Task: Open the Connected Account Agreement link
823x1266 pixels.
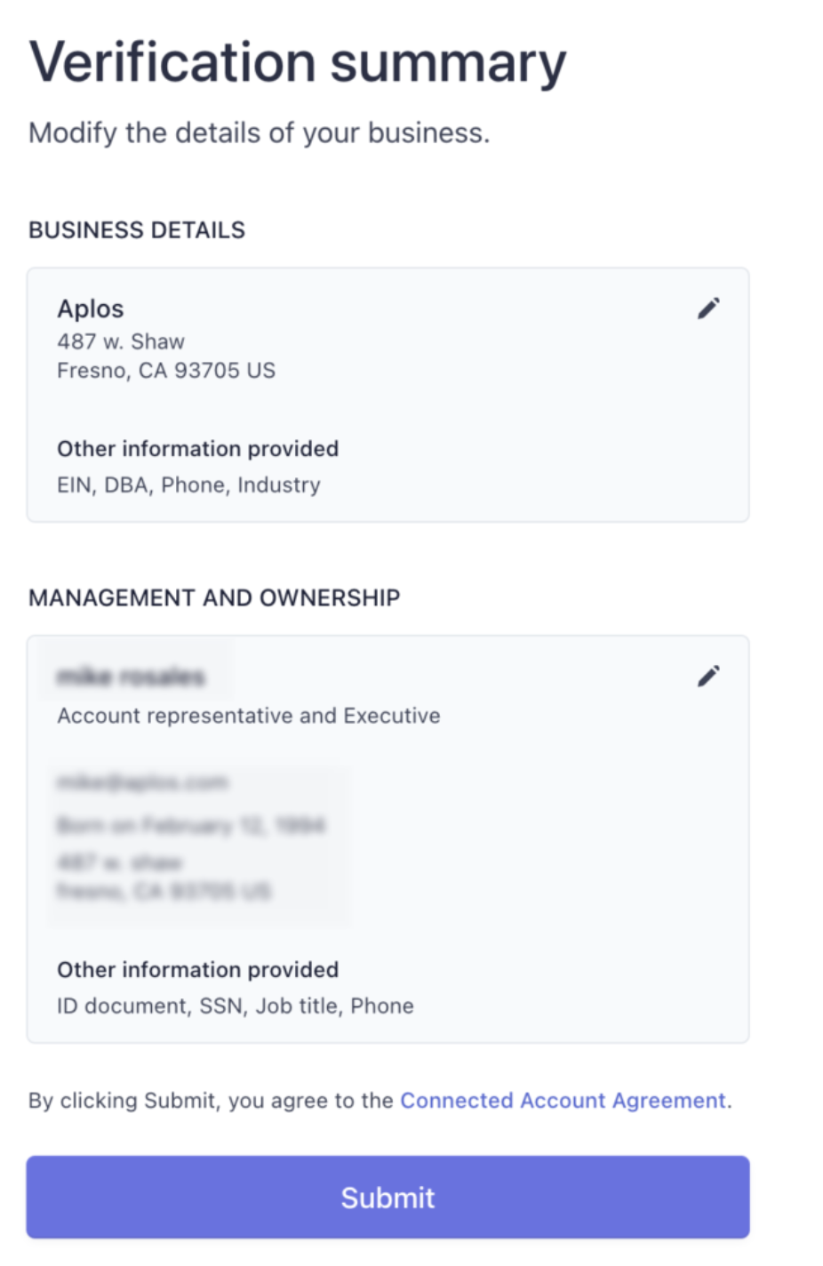Action: point(563,1101)
